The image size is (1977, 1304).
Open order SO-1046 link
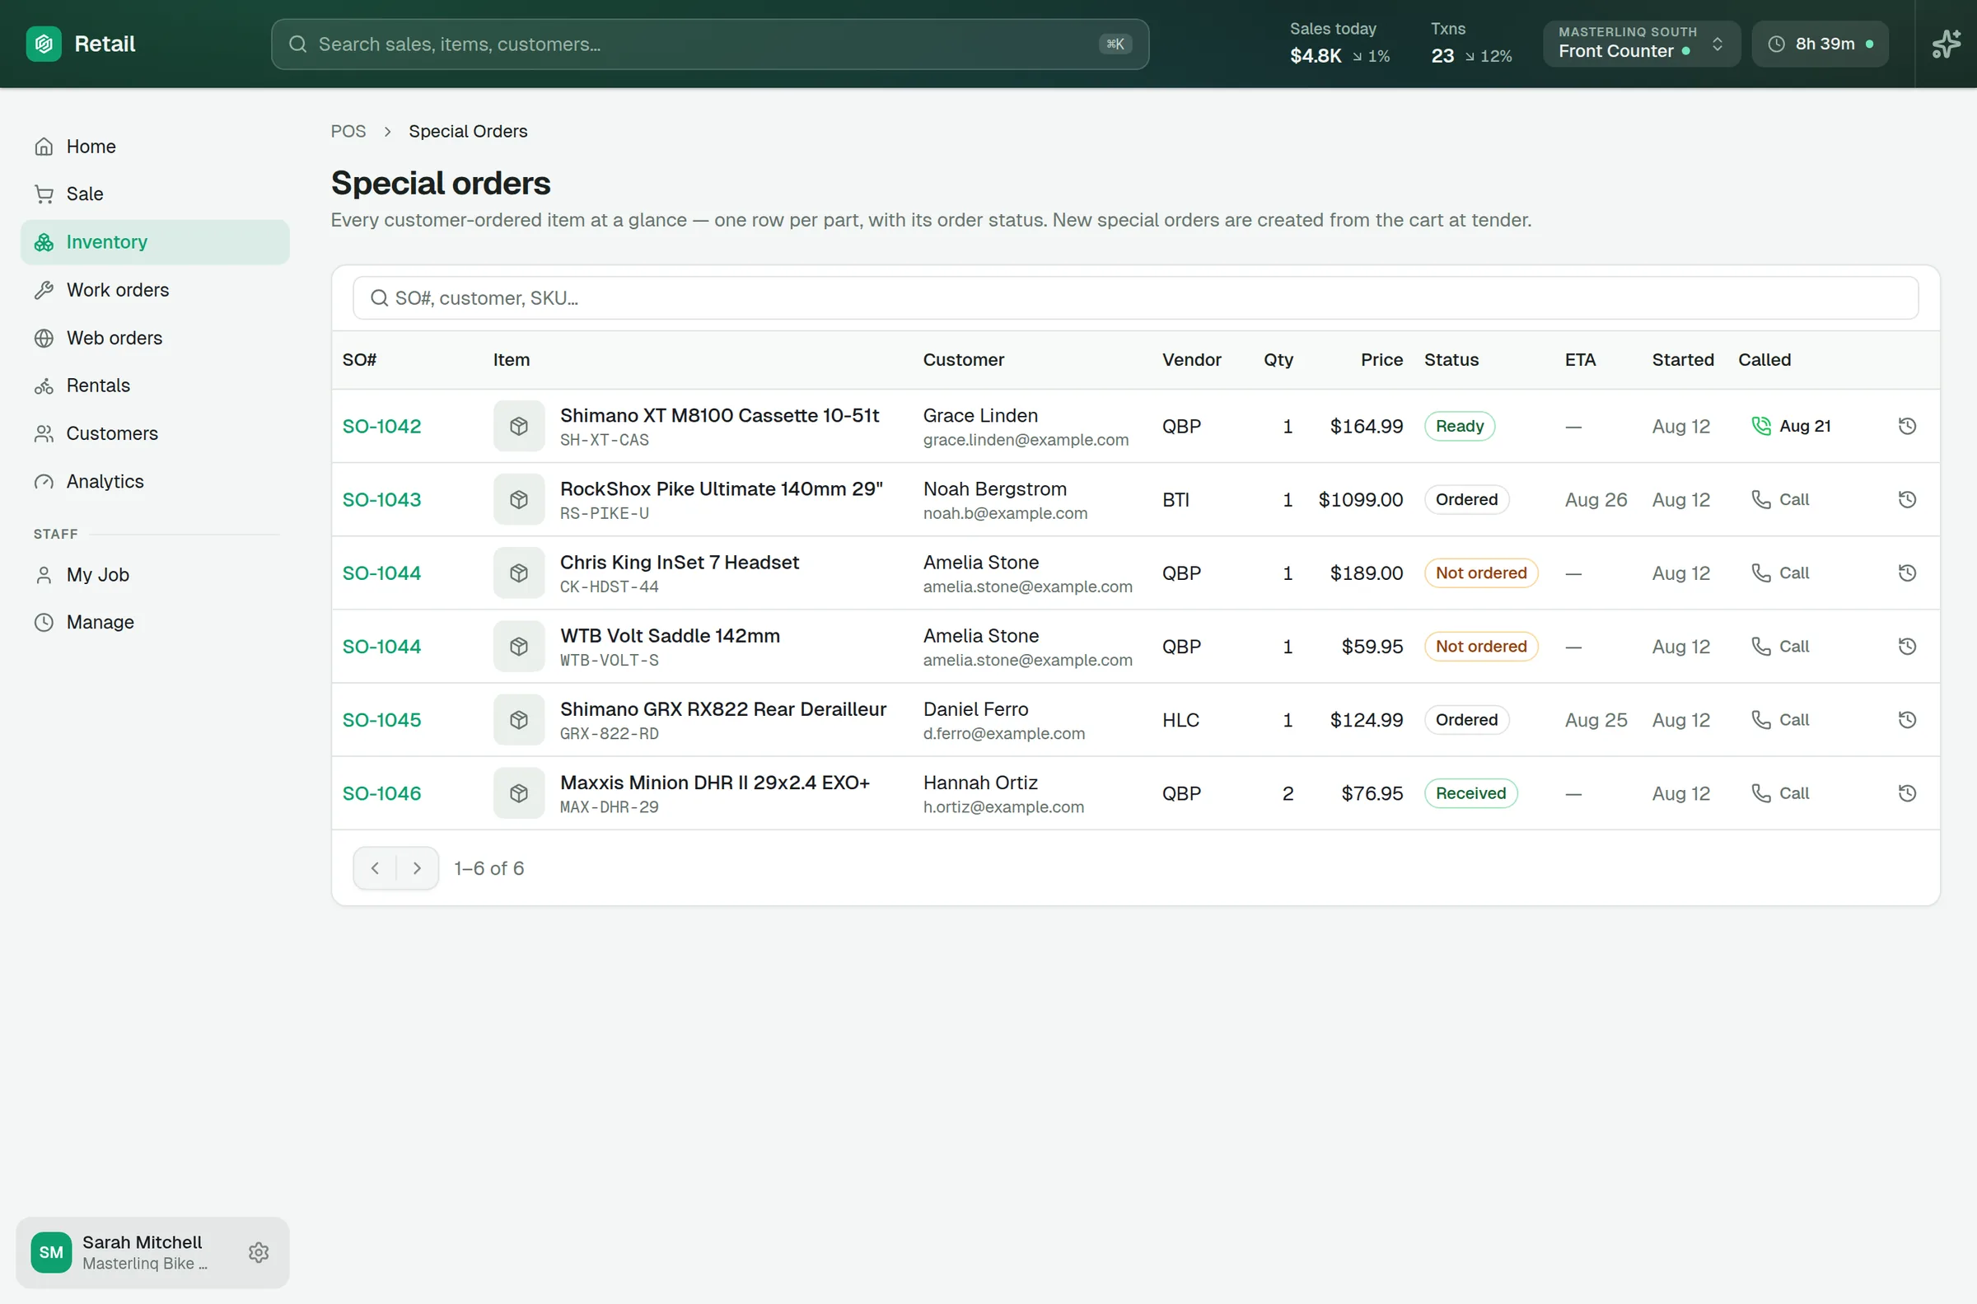[x=381, y=793]
